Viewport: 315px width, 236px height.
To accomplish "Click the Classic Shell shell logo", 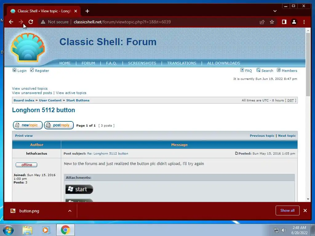I will [x=28, y=48].
